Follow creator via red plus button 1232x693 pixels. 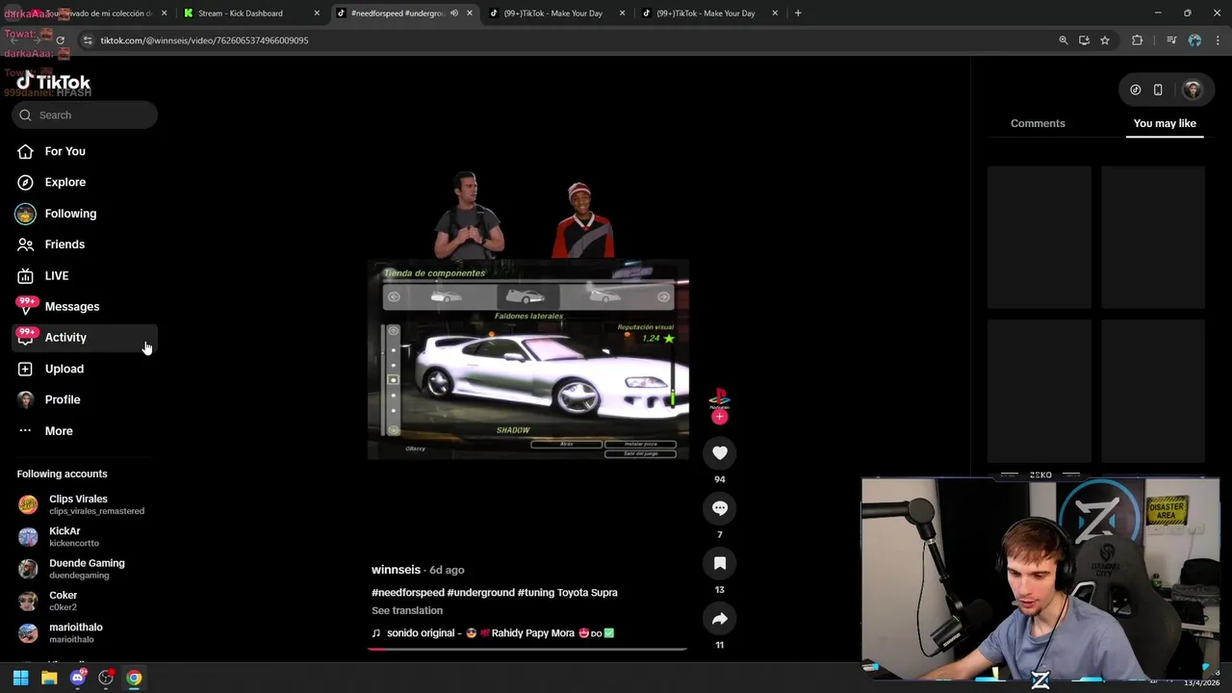click(720, 417)
